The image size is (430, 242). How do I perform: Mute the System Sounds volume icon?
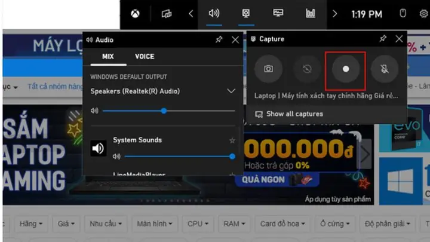click(116, 157)
